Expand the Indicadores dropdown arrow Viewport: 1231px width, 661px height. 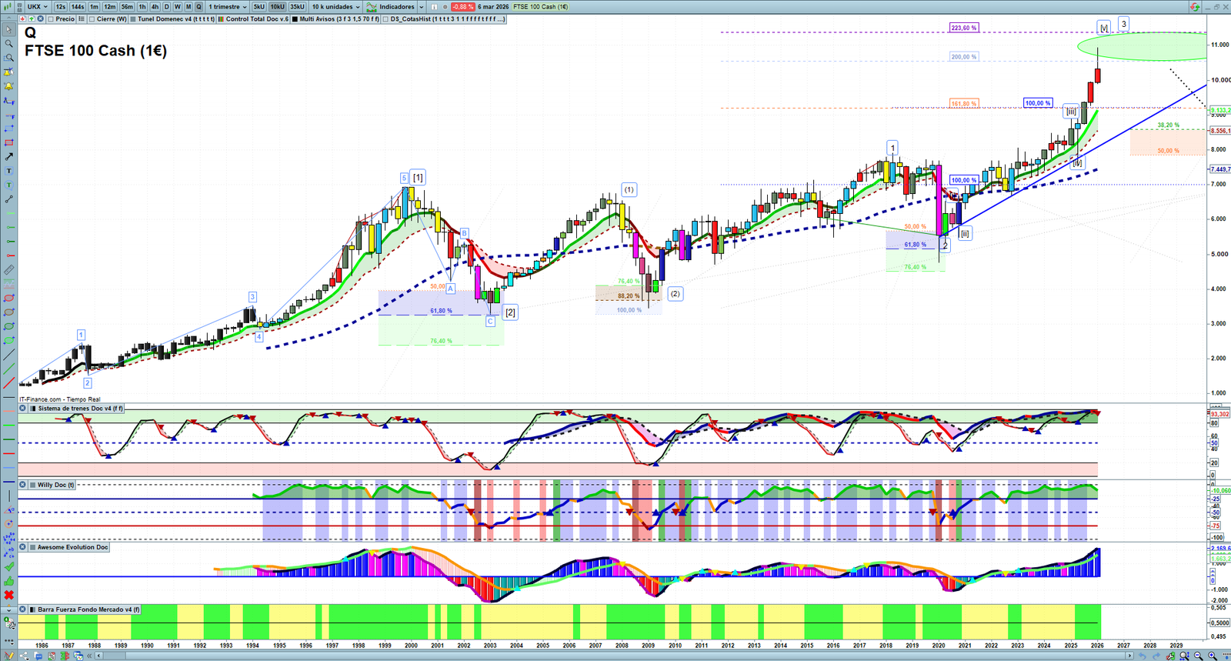click(x=421, y=7)
